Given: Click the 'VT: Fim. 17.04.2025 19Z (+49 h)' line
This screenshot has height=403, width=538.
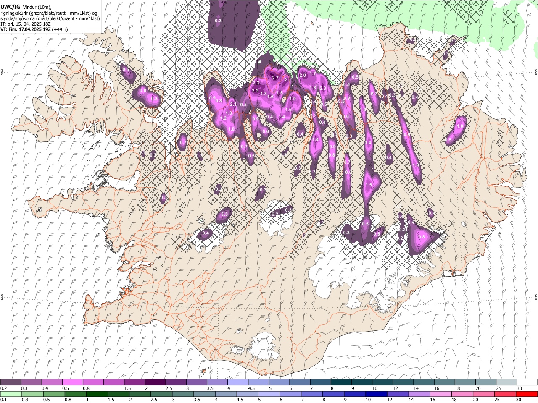Looking at the screenshot, I should tap(34, 29).
